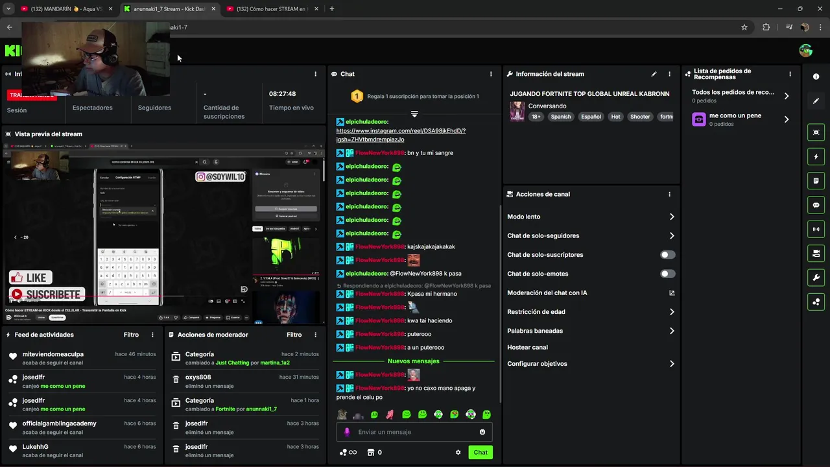This screenshot has height=467, width=830.
Task: Toggle the camera stream info panel icon
Action: pos(816,253)
